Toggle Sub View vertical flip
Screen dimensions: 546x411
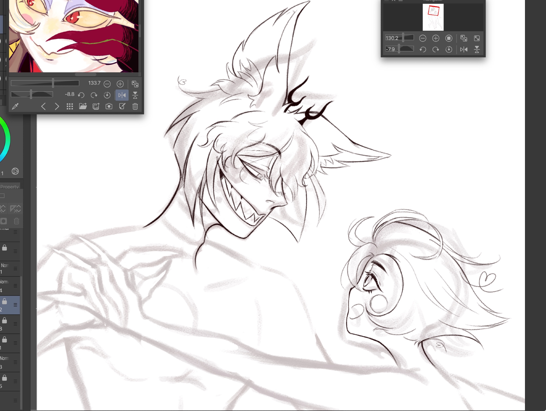135,95
